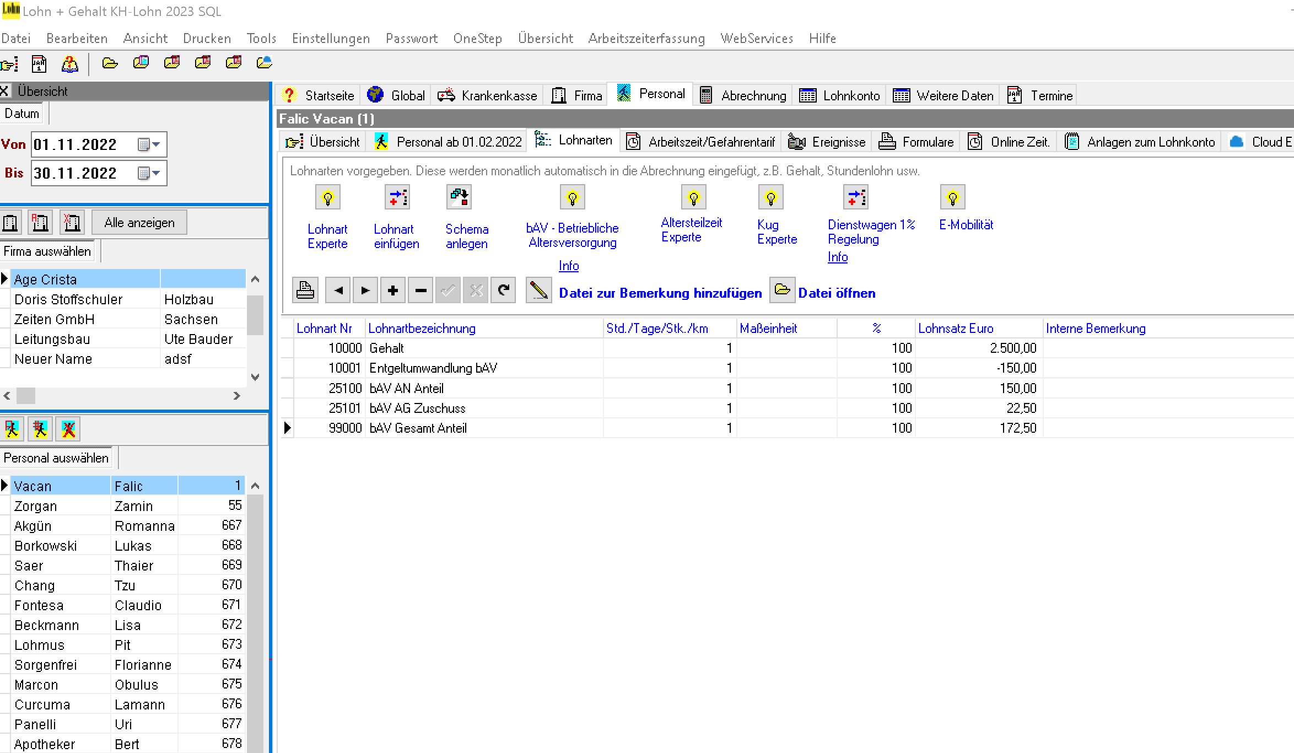Click up arrow of Personal list scrollbar
Viewport: 1294px width, 753px height.
(x=255, y=486)
